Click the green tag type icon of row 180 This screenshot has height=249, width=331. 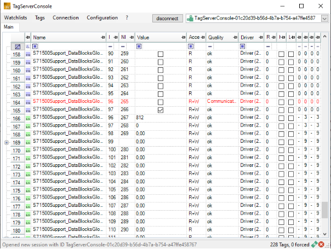pos(28,230)
